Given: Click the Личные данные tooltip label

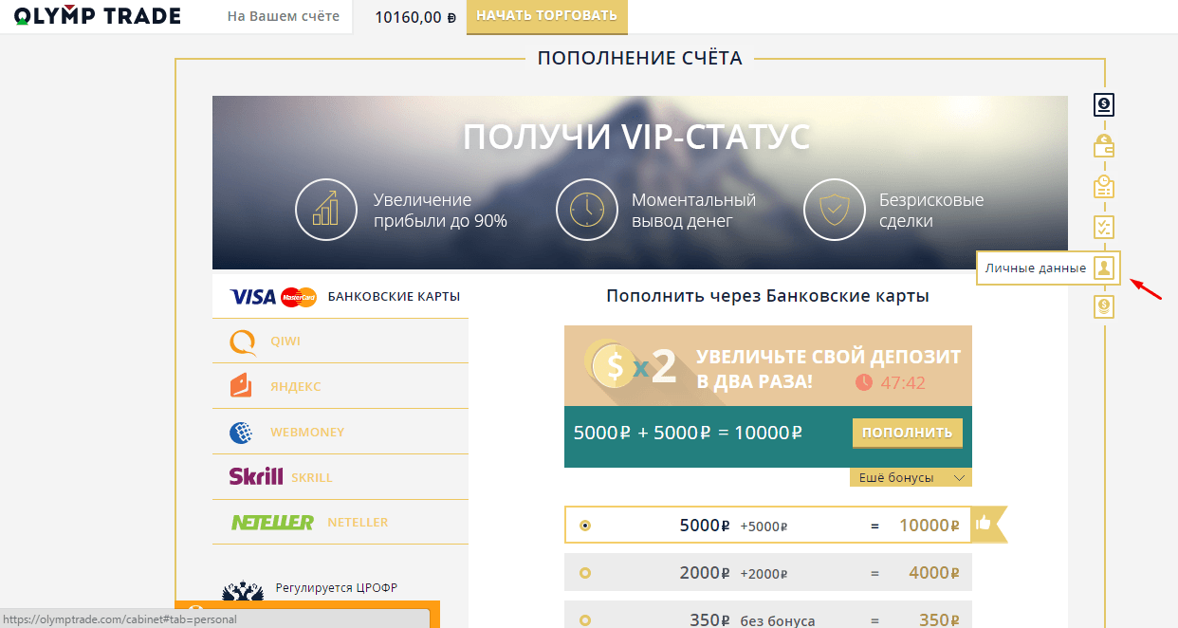Looking at the screenshot, I should [x=1035, y=268].
